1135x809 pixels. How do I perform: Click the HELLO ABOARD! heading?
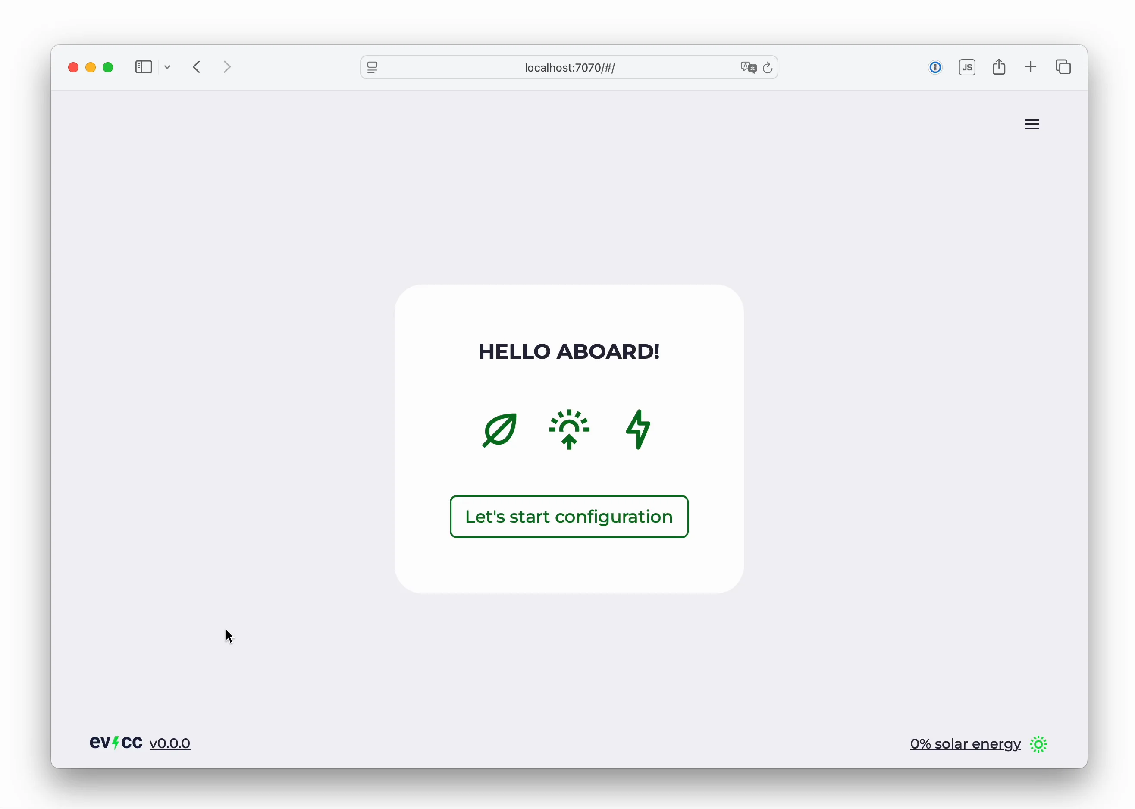click(x=569, y=352)
